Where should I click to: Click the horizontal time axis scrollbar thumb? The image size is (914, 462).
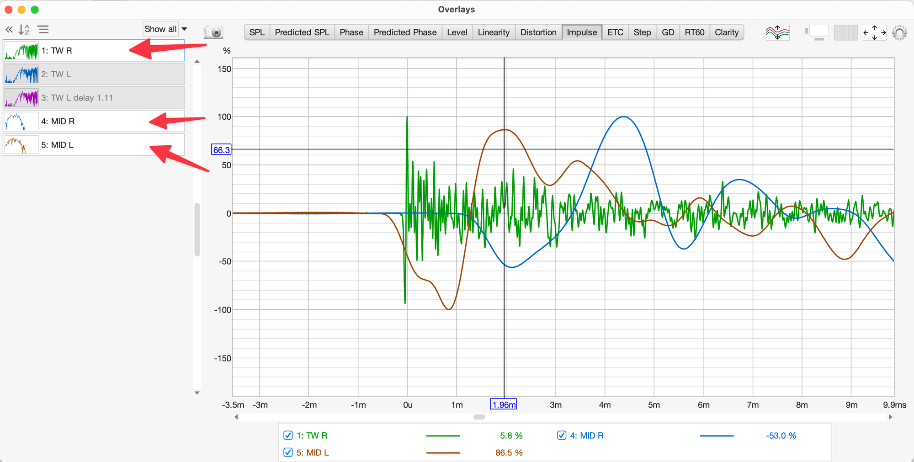click(x=479, y=417)
